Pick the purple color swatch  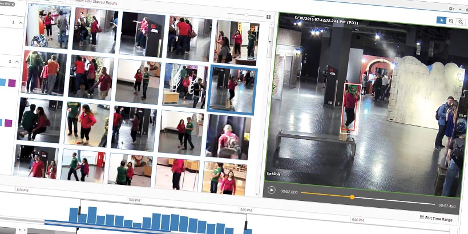(12, 83)
